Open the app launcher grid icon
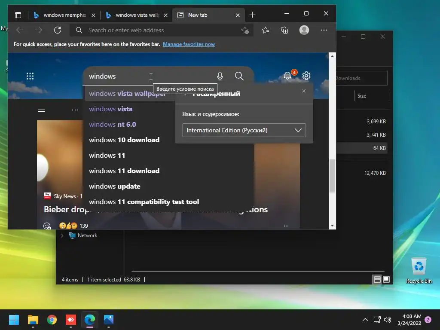The image size is (440, 330). pos(30,76)
